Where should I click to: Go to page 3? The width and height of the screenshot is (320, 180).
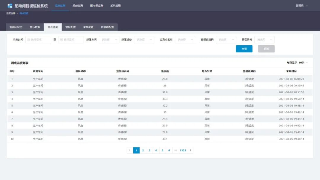(x=149, y=150)
